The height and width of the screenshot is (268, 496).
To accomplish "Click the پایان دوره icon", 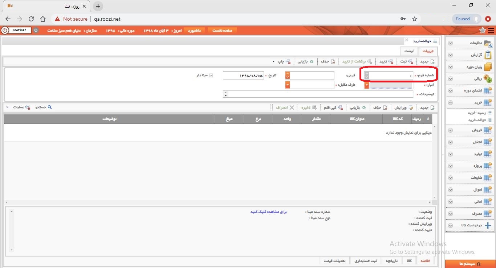I will click(x=488, y=67).
